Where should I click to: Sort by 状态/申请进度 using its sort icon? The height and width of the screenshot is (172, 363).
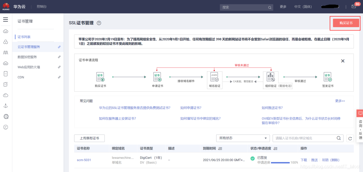(x=276, y=148)
